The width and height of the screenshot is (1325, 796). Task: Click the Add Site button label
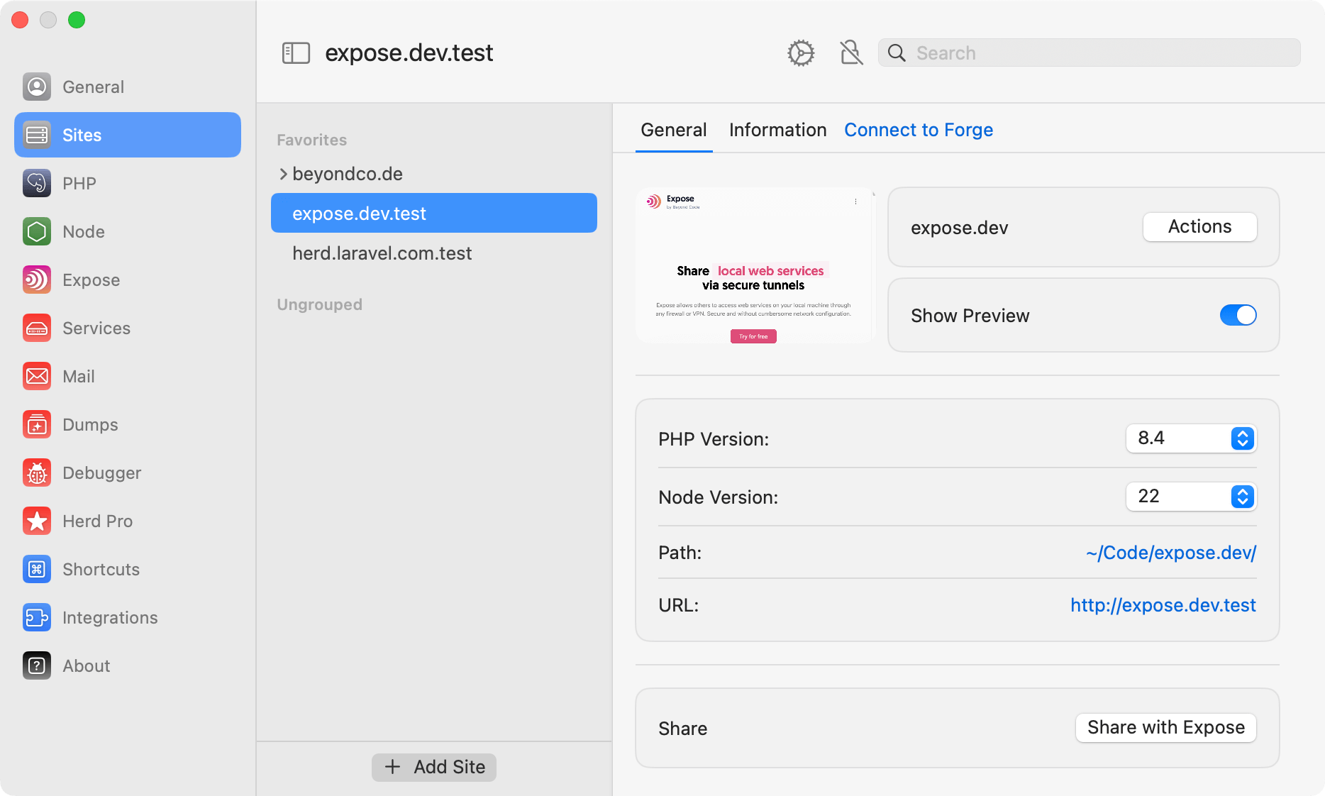[450, 767]
